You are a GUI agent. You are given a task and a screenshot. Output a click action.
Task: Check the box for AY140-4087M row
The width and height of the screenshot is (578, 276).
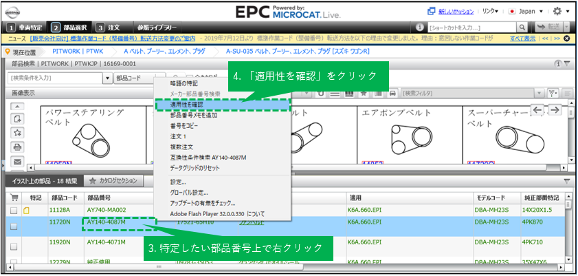pos(14,227)
